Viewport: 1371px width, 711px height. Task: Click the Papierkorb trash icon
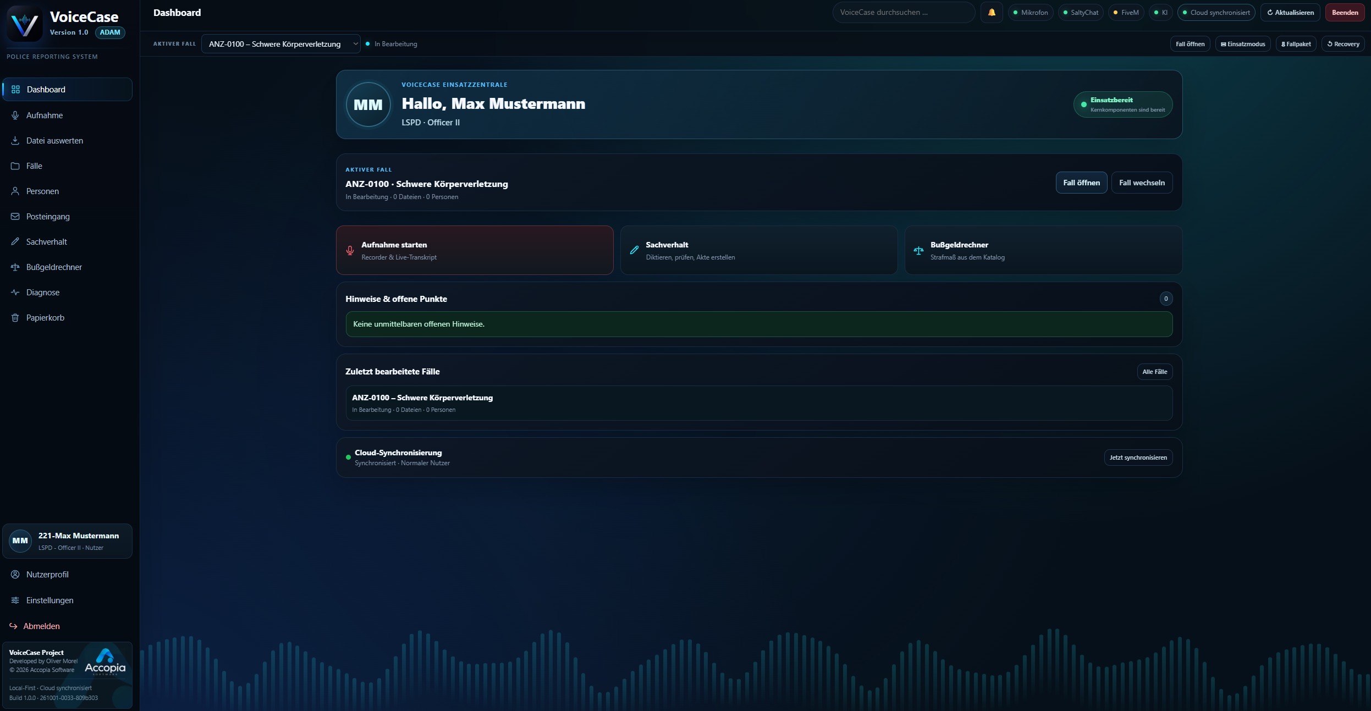click(15, 318)
